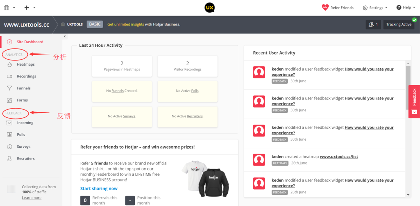420x206 pixels.
Task: Follow the Polls link in activity card
Action: pyautogui.click(x=195, y=91)
